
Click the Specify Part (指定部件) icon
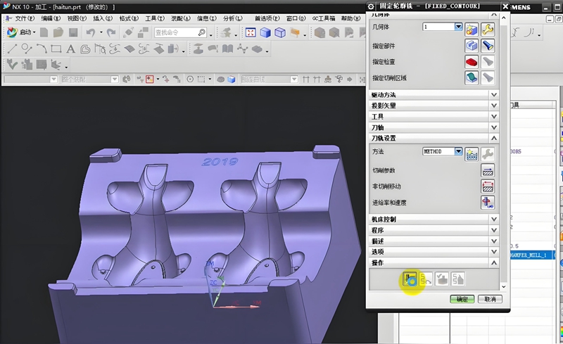[x=472, y=45]
